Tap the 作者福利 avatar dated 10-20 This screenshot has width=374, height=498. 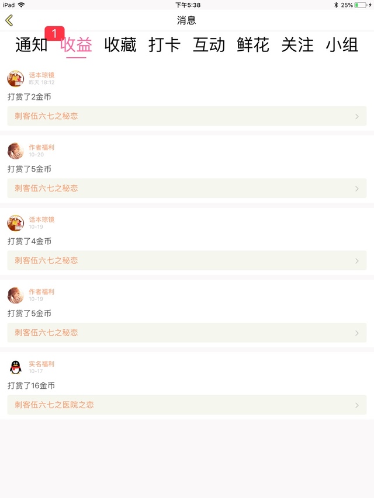pos(16,151)
